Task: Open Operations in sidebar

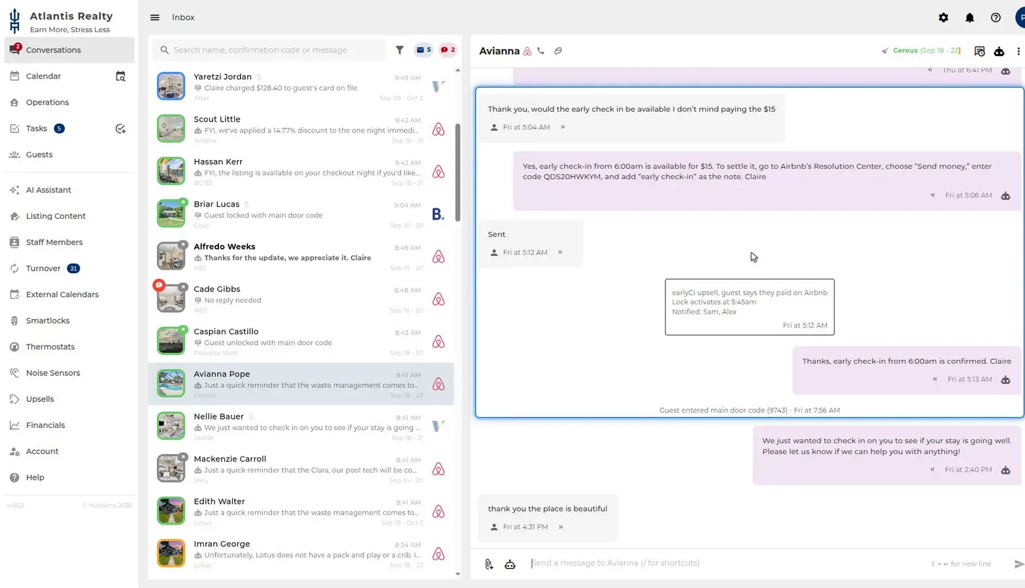Action: [69, 103]
